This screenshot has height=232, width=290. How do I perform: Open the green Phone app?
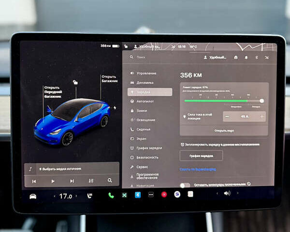click(x=111, y=195)
